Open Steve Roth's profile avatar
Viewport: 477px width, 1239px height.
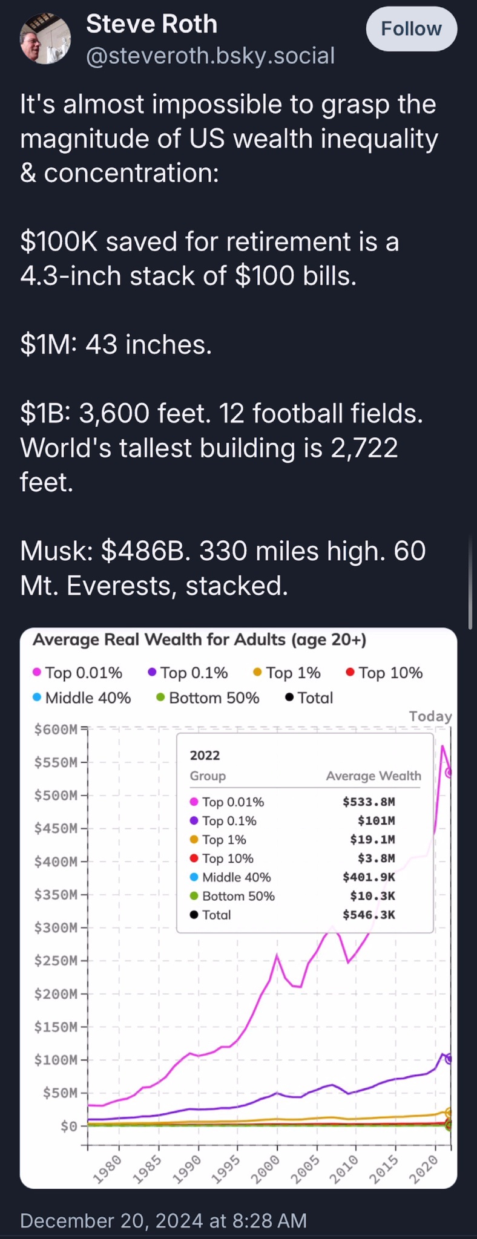(x=46, y=39)
